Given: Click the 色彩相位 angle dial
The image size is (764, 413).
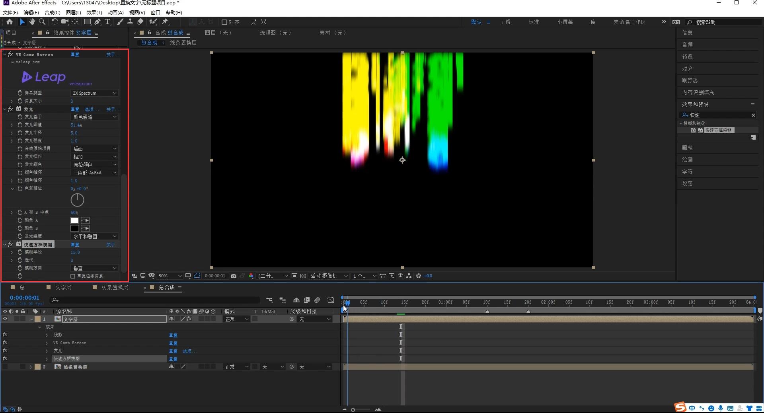Looking at the screenshot, I should (x=77, y=200).
